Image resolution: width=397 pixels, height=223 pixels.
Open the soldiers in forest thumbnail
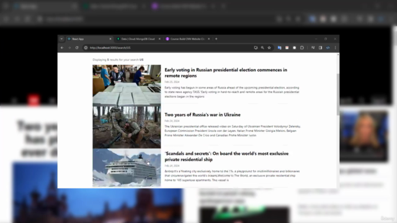coord(127,128)
